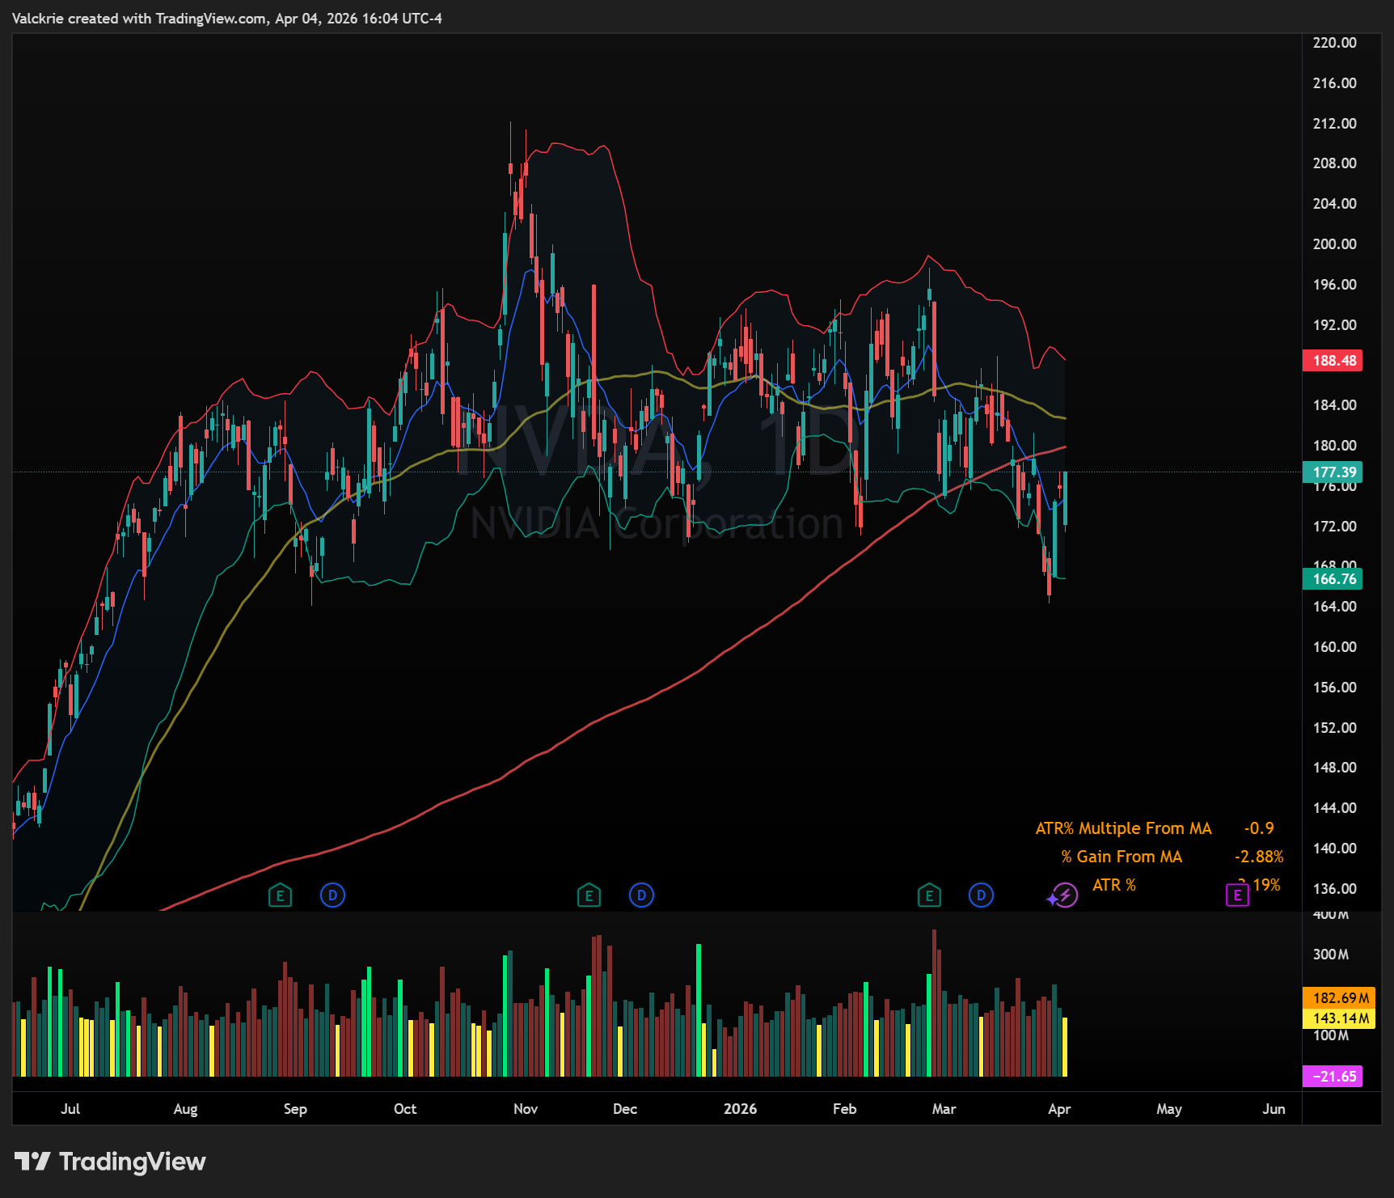Screen dimensions: 1394x1198
Task: Click the yellow 143.14M volume label
Action: [1339, 1018]
